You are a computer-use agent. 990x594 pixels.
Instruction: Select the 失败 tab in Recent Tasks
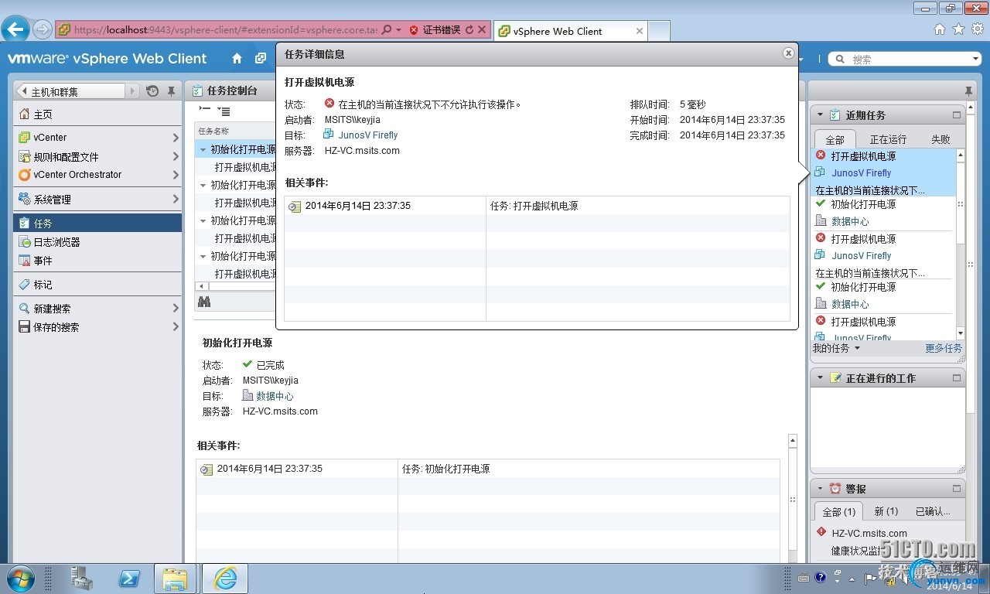pyautogui.click(x=940, y=140)
